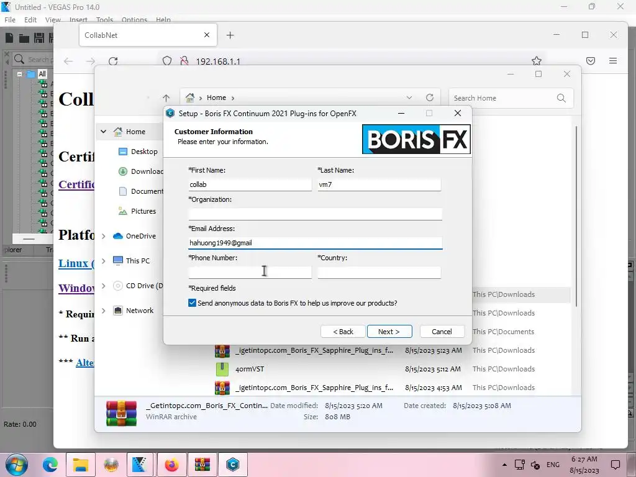Open the File menu in VEGAS Pro
The image size is (636, 477).
(10, 19)
